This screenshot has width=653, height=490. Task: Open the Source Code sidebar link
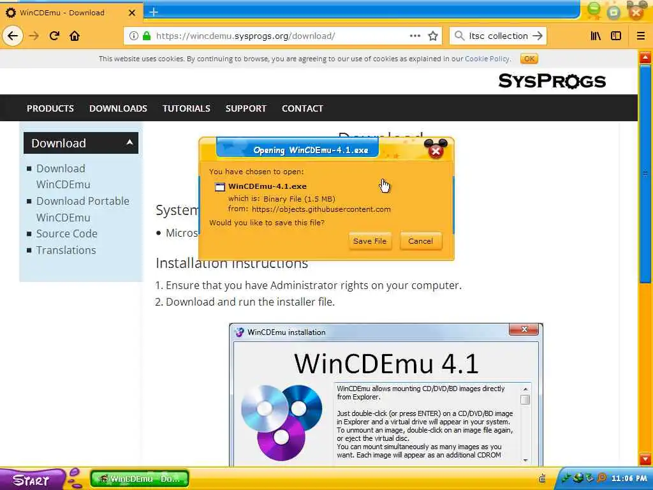[66, 234]
